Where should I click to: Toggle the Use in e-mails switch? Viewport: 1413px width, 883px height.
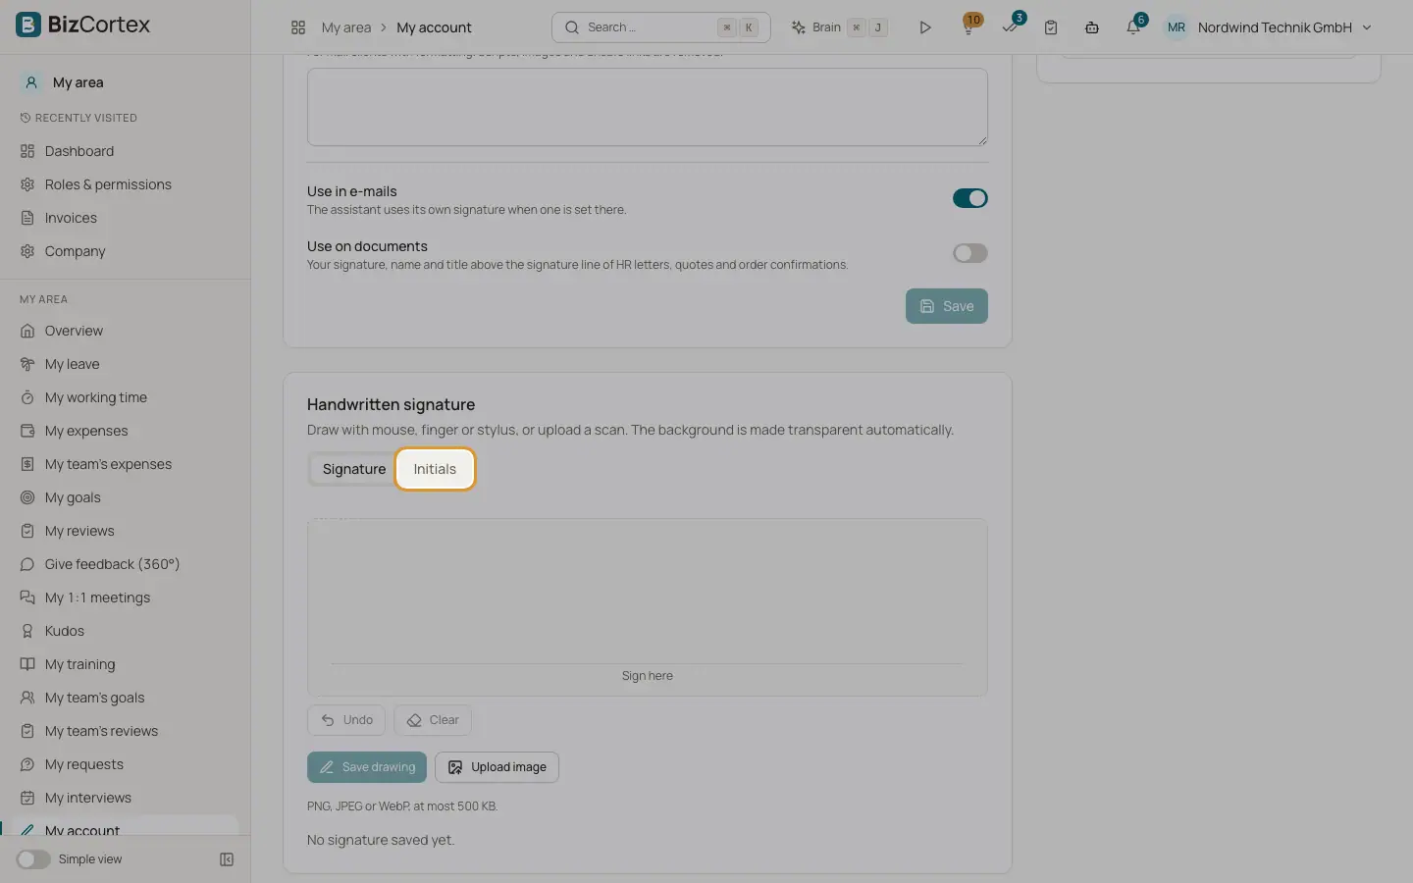click(x=969, y=198)
